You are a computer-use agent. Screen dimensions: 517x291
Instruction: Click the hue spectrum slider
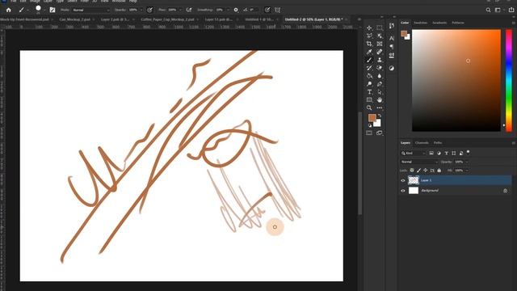point(509,81)
